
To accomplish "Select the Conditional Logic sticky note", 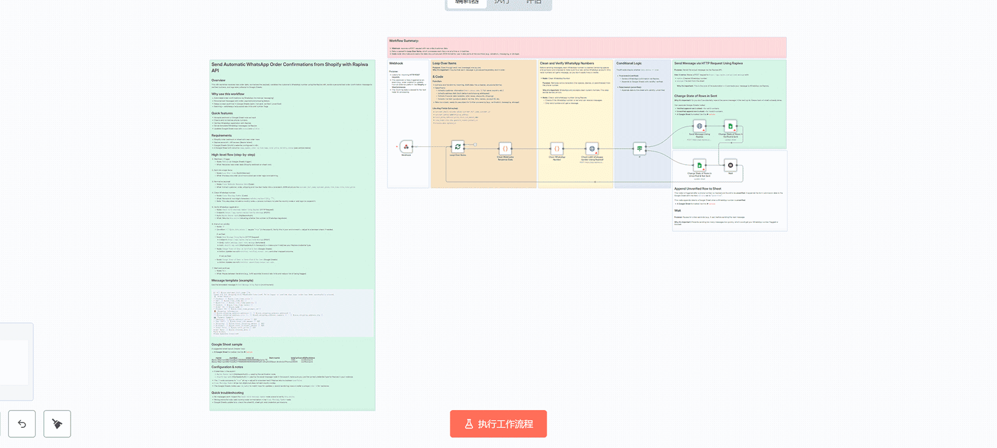I will point(642,107).
